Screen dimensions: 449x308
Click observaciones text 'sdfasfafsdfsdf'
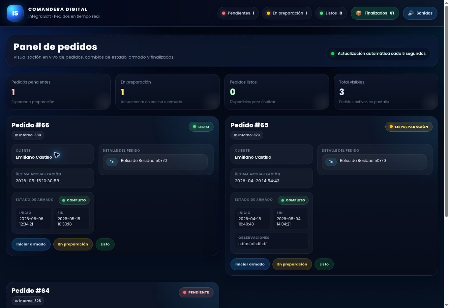tap(252, 244)
